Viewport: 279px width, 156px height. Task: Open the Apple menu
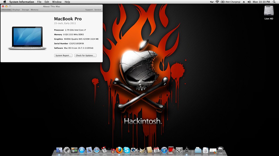(5, 2)
